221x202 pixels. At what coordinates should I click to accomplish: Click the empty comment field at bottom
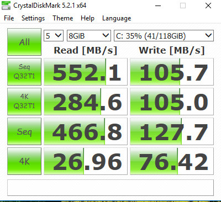click(x=110, y=188)
